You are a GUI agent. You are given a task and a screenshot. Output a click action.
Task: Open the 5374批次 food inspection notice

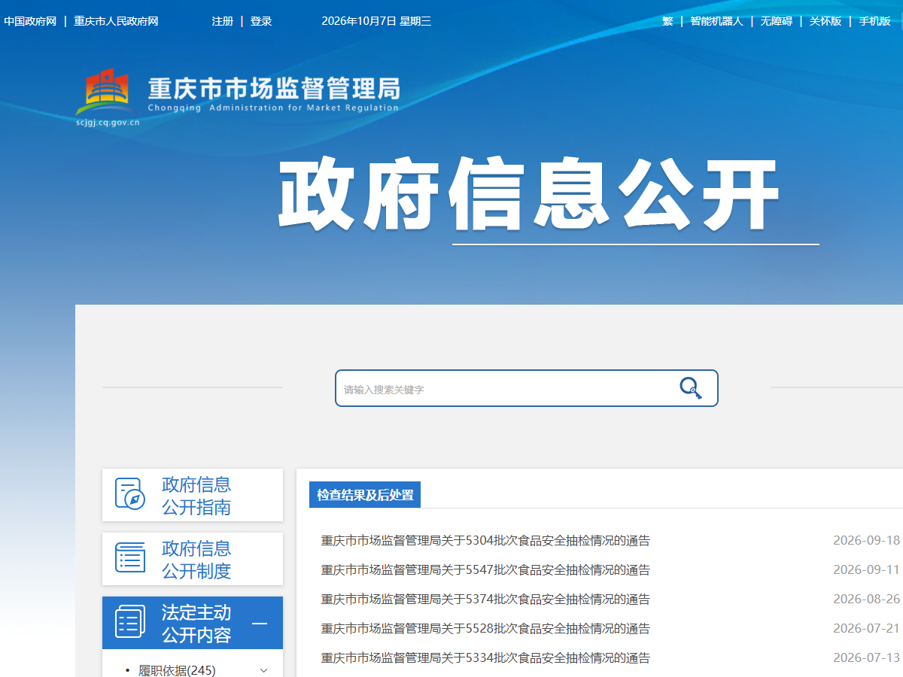(485, 600)
